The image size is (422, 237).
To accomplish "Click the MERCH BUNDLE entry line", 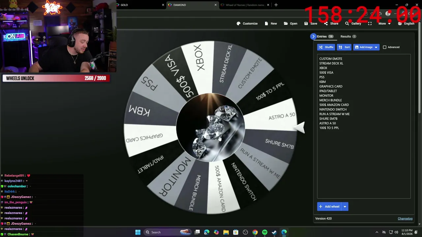I will coord(330,100).
